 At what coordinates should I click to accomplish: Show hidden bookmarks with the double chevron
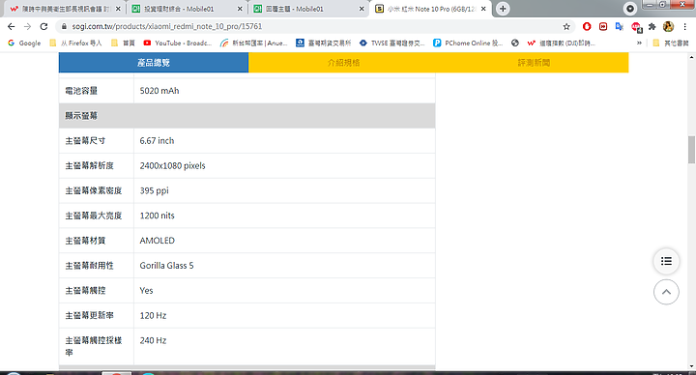point(639,43)
